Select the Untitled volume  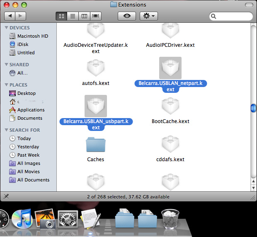(22, 53)
